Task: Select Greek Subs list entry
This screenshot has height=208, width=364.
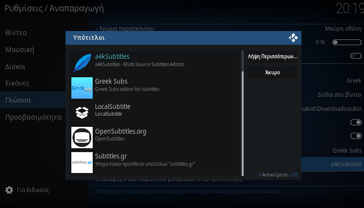Action: point(155,88)
